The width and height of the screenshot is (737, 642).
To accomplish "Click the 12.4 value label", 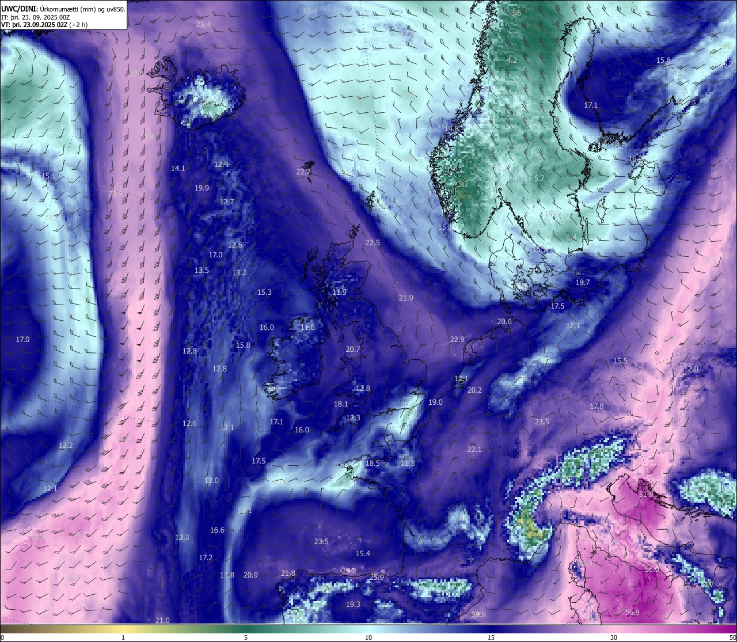I will click(x=221, y=164).
